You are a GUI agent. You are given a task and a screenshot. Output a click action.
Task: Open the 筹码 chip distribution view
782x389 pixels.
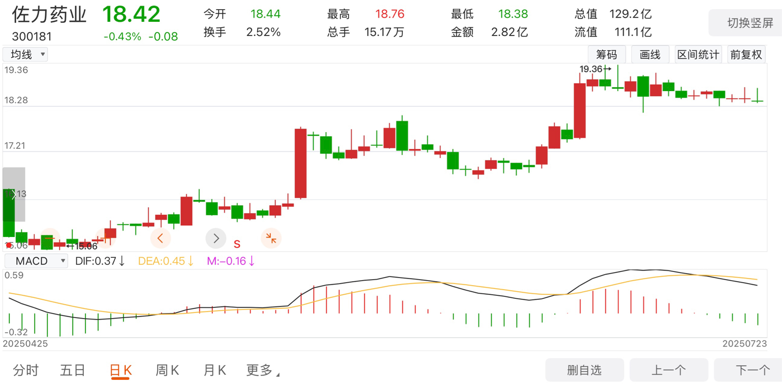607,55
